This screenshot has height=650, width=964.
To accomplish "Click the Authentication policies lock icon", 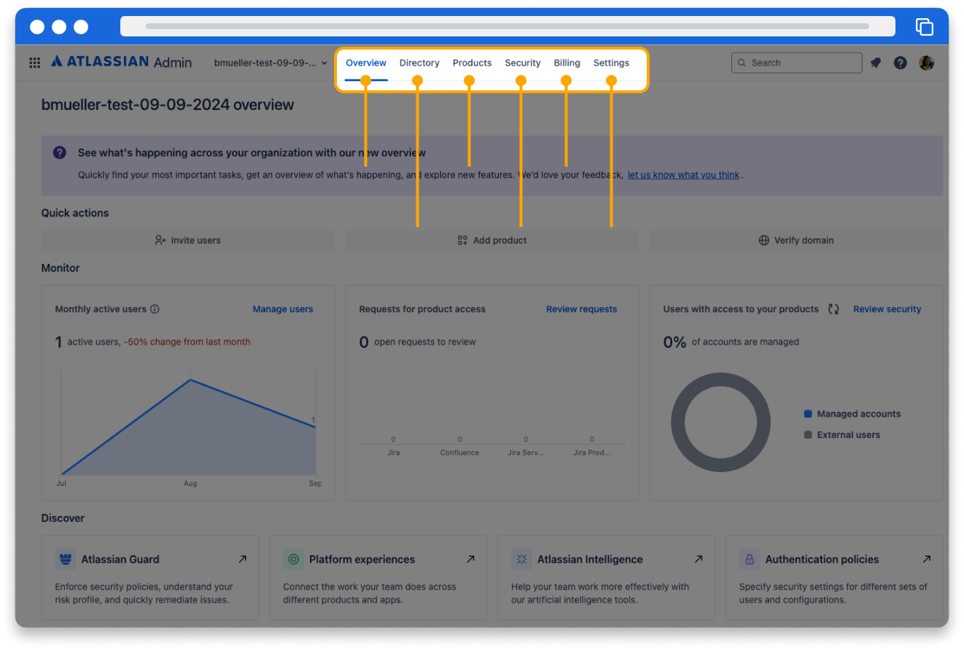I will [750, 560].
